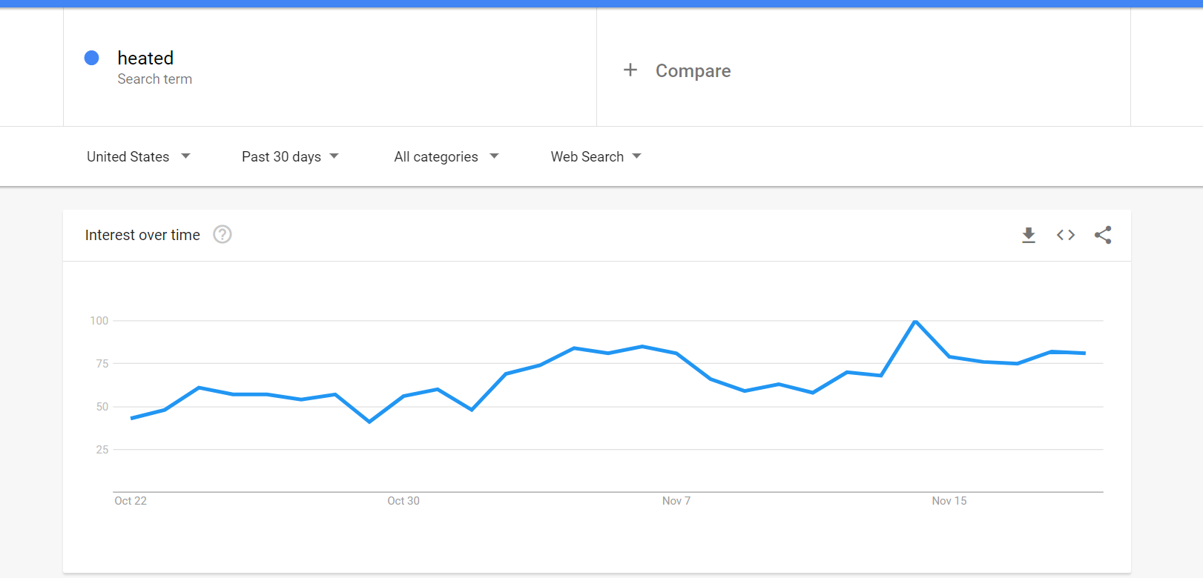Click the Oct 22 axis label
The width and height of the screenshot is (1203, 578).
131,501
